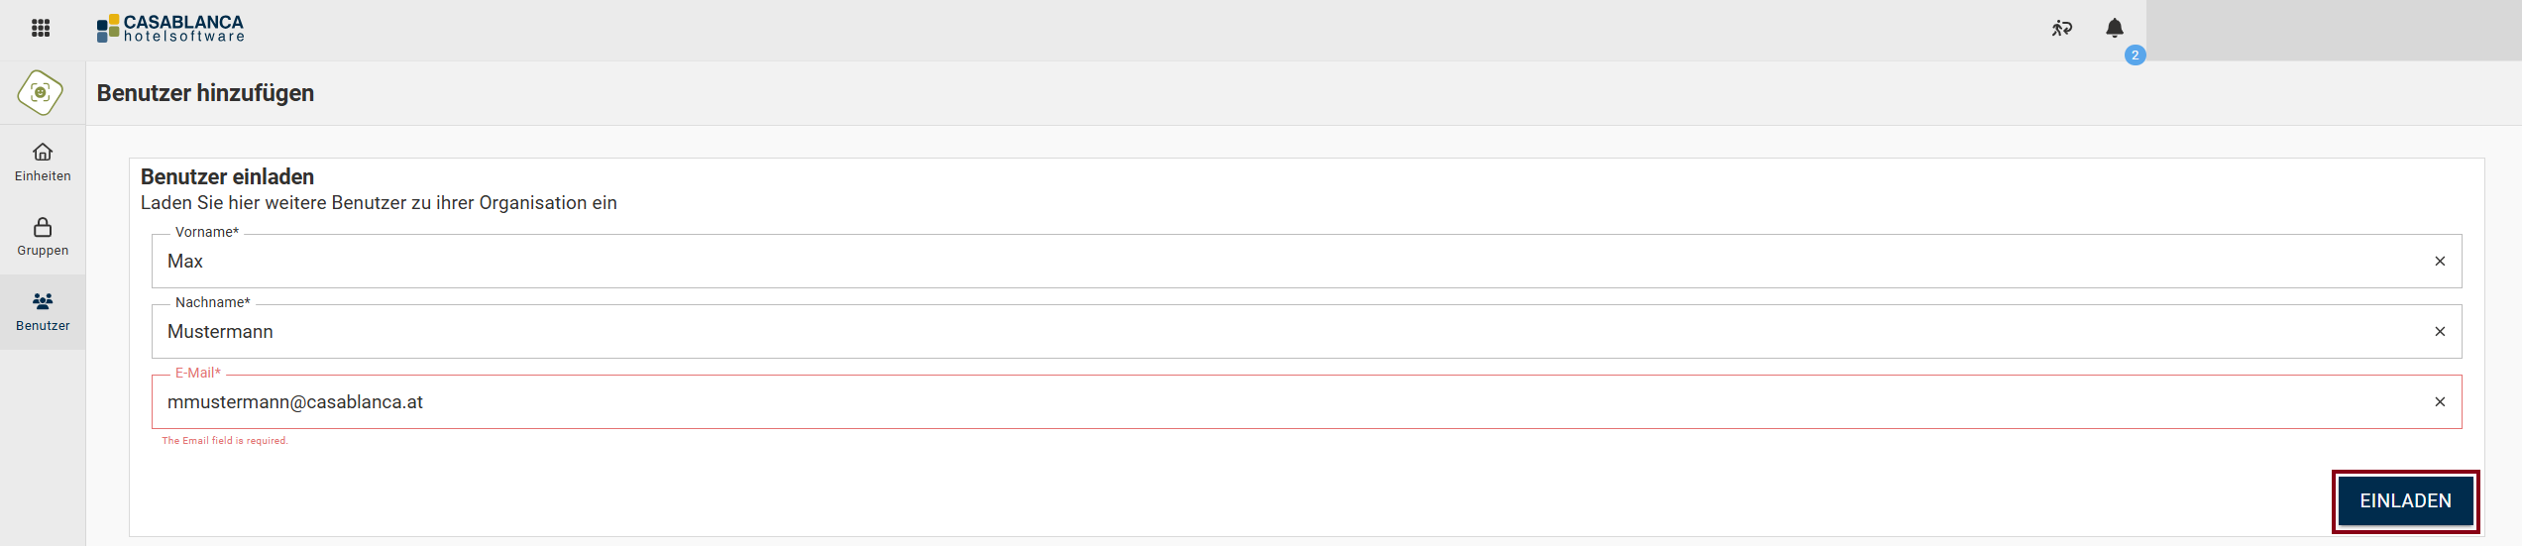
Task: Click the Casablanca hotelsoftware logo
Action: 170,29
